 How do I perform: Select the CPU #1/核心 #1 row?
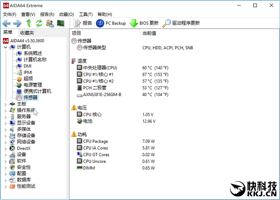123,74
